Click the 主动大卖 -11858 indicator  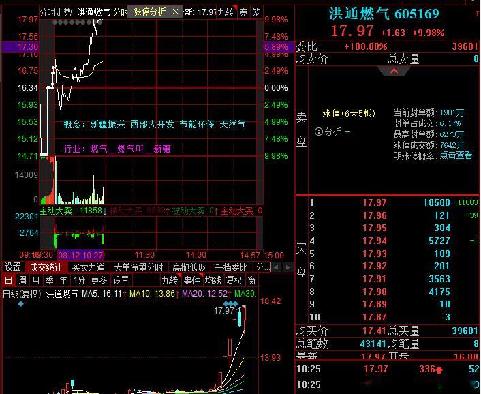pos(71,211)
